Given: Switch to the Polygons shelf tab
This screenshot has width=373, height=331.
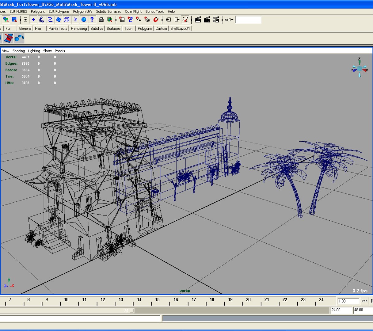Looking at the screenshot, I should (x=145, y=29).
